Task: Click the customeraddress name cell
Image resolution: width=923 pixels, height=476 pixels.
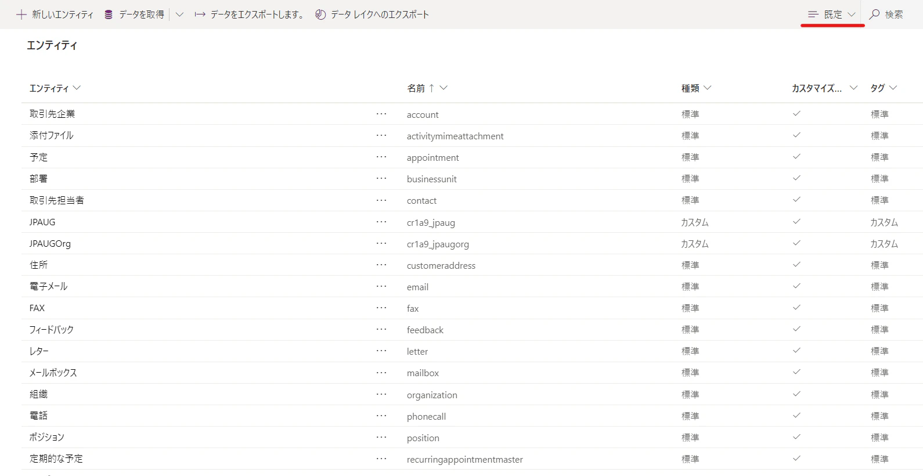Action: 441,266
